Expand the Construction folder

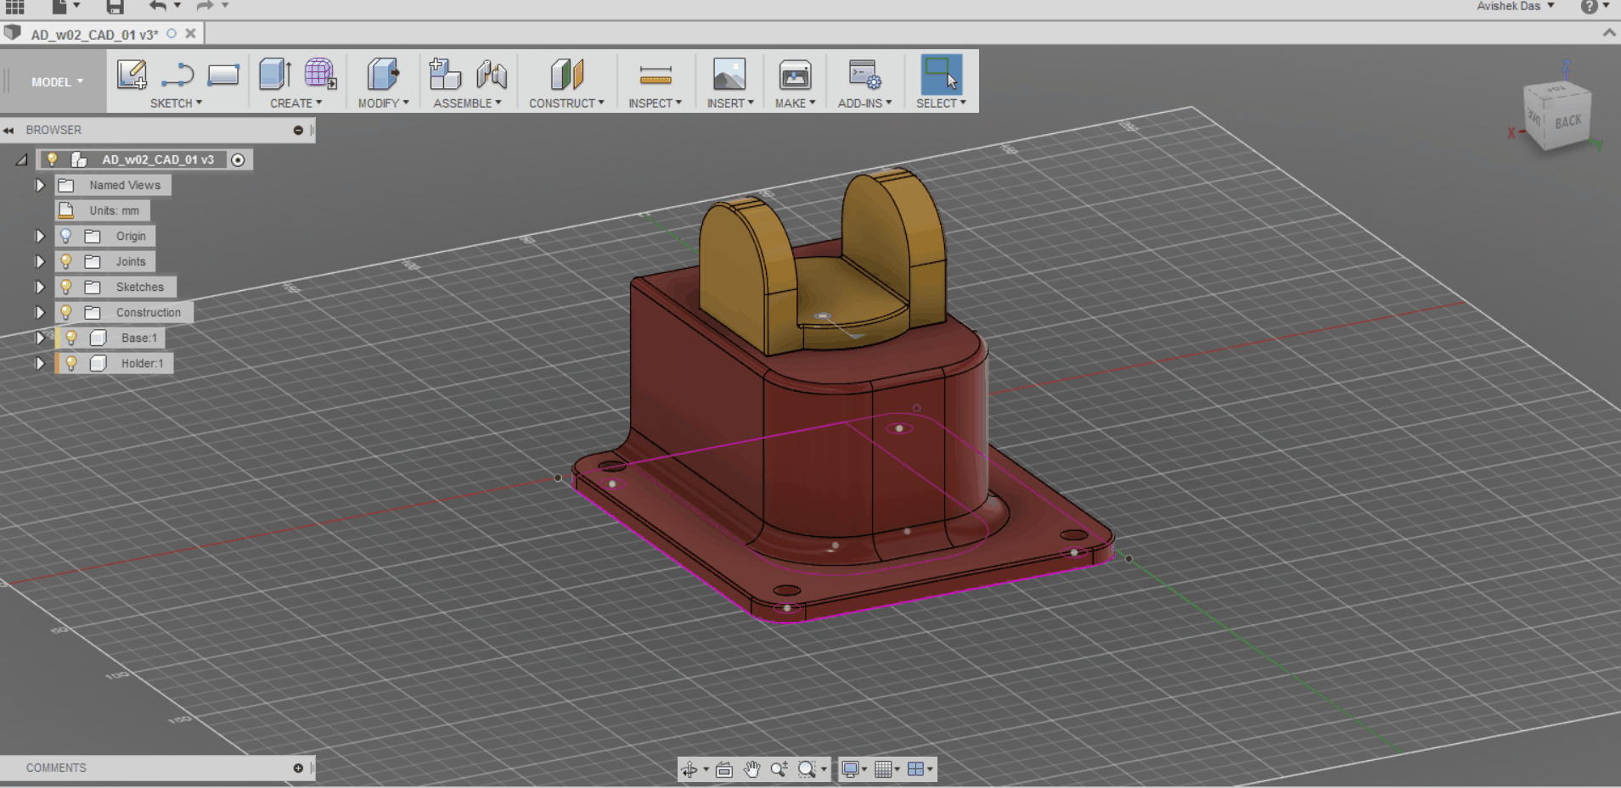[39, 312]
